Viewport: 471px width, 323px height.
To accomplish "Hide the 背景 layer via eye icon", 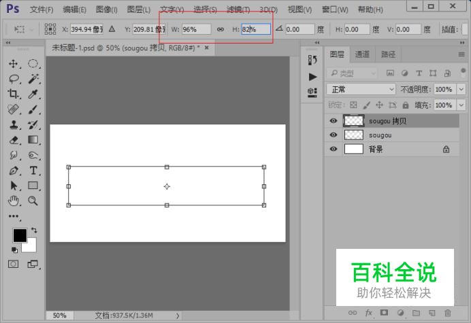I will pos(334,149).
